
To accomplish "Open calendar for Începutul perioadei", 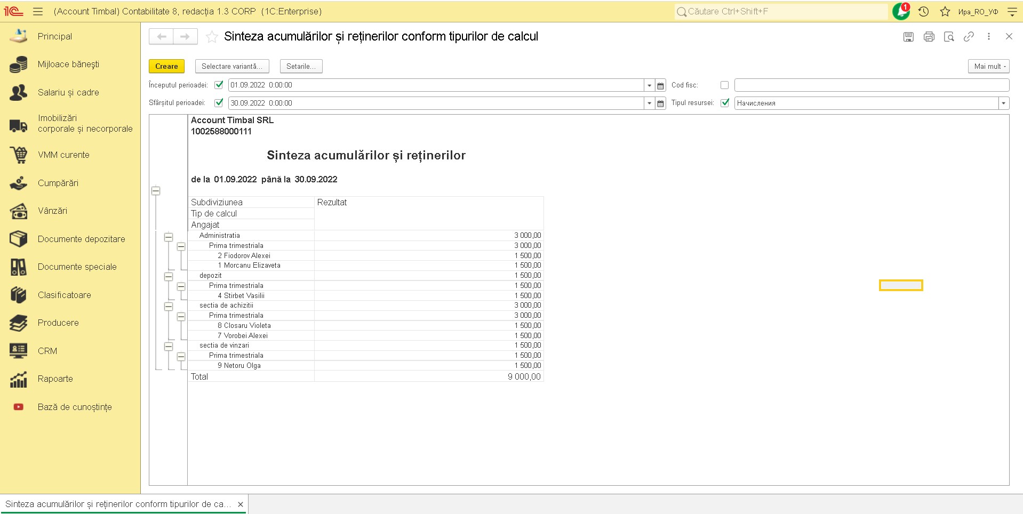I will [x=660, y=85].
